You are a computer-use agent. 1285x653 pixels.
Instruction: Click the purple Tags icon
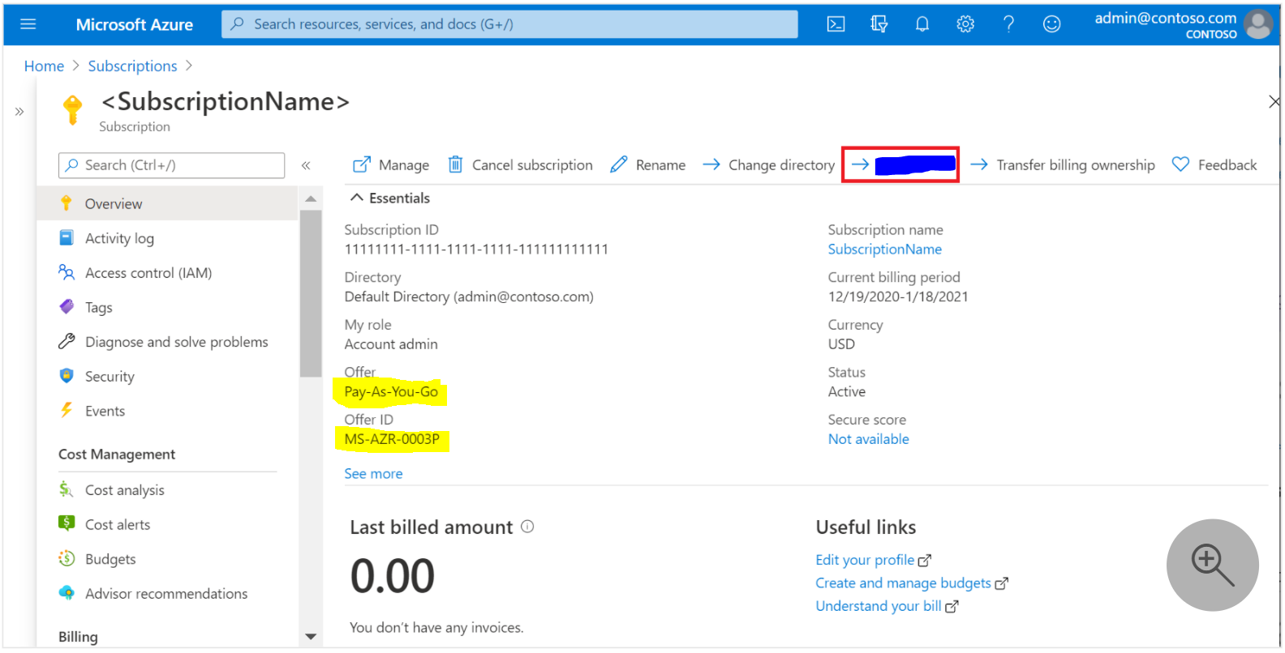pos(67,306)
